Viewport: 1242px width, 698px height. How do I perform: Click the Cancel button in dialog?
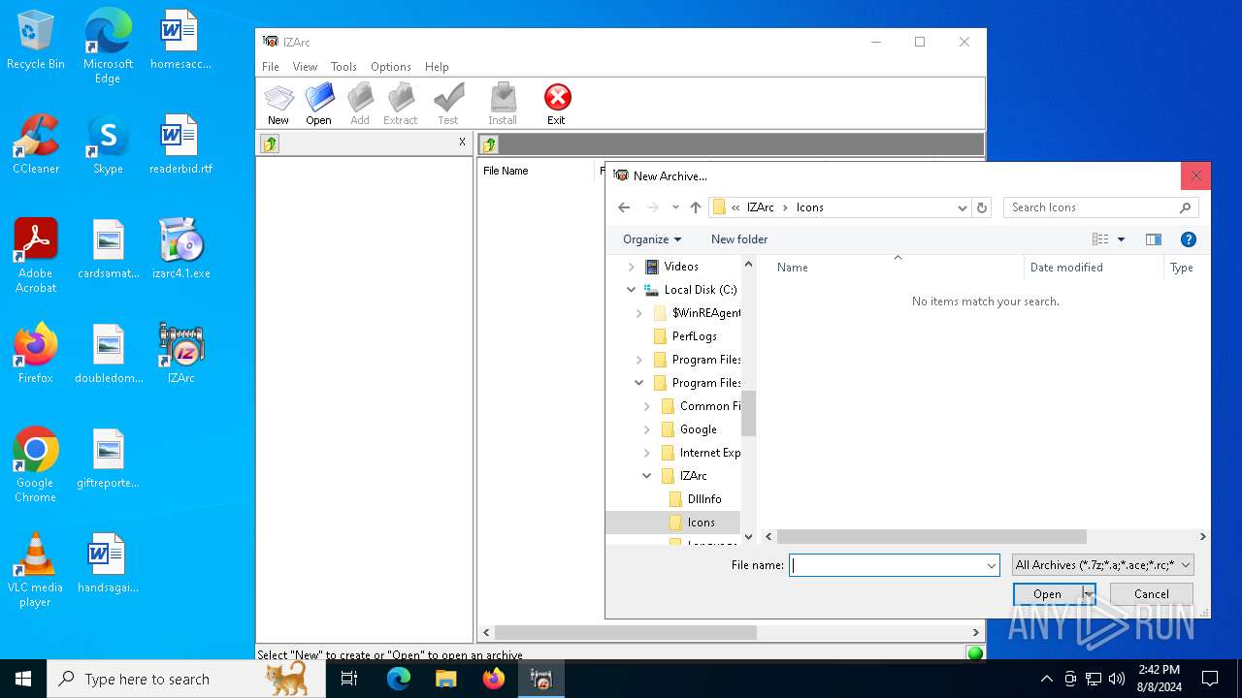1152,594
